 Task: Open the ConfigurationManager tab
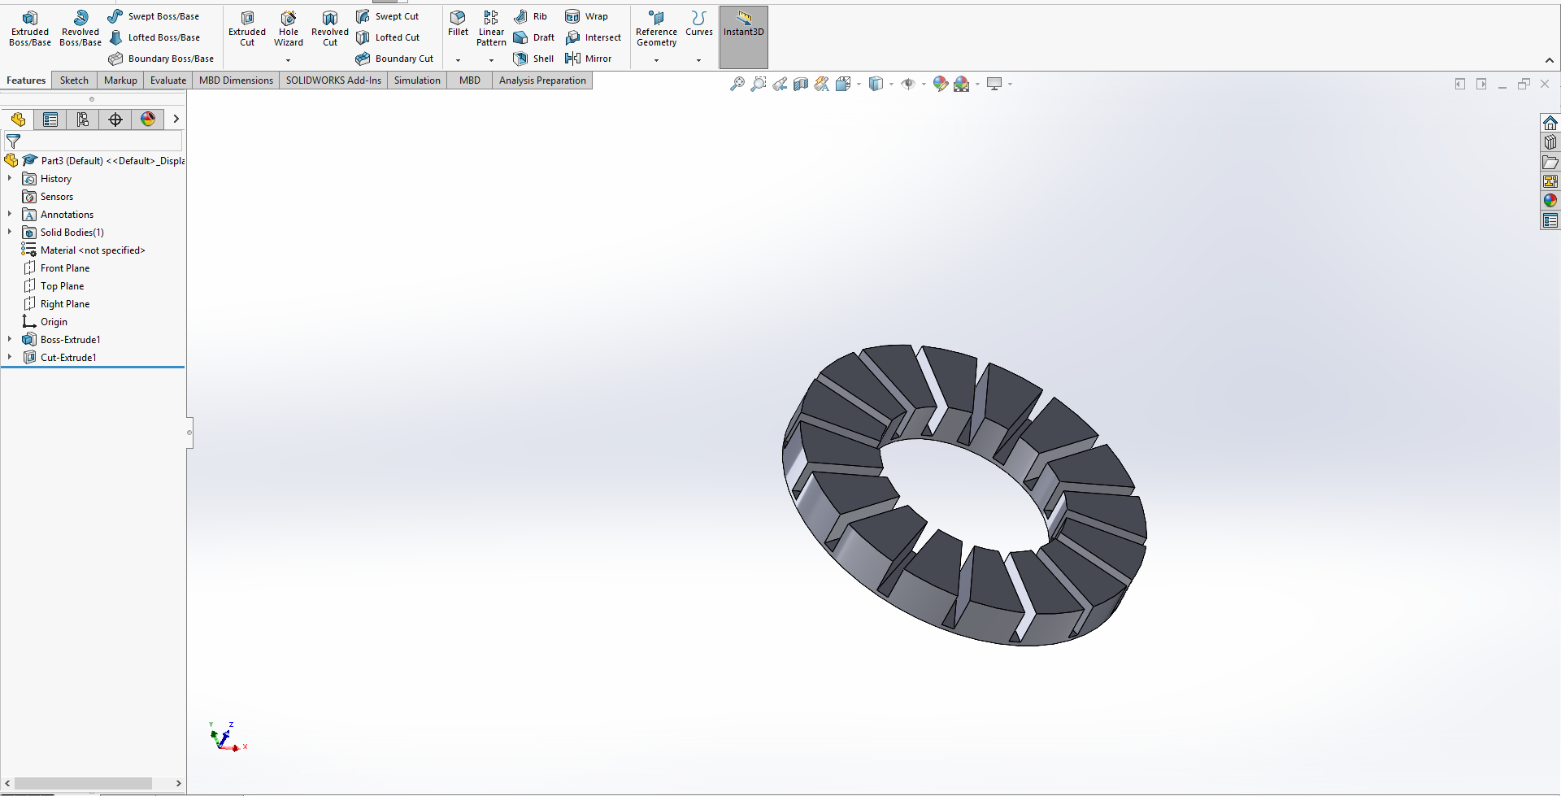(83, 120)
